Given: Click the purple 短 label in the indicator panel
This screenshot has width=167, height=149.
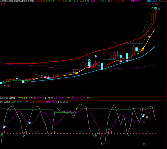Looking at the screenshot, I should pos(144,122).
